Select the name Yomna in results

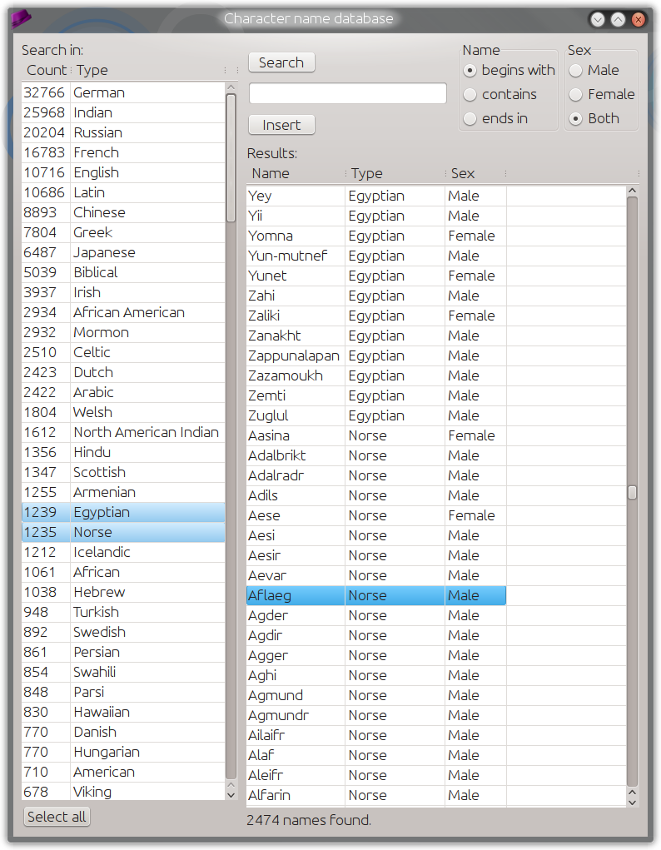271,236
